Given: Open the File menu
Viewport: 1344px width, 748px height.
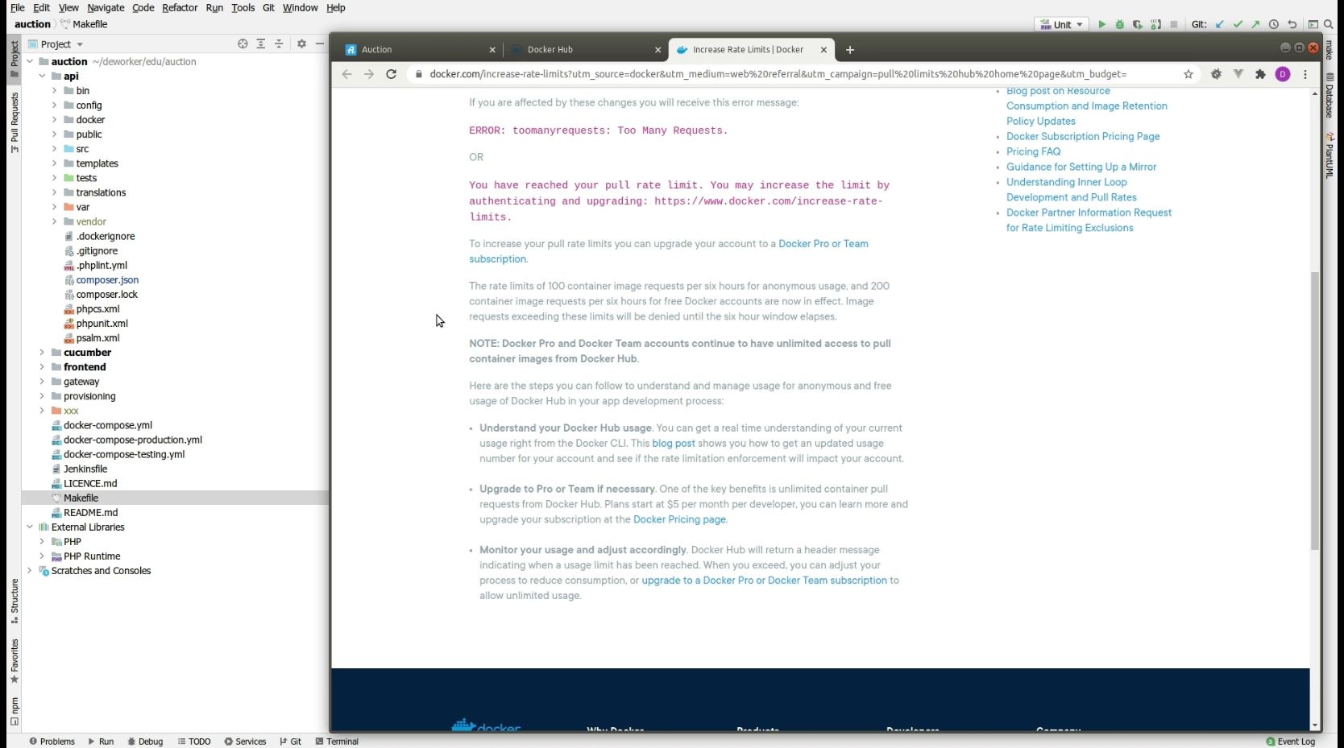Looking at the screenshot, I should click(x=17, y=7).
